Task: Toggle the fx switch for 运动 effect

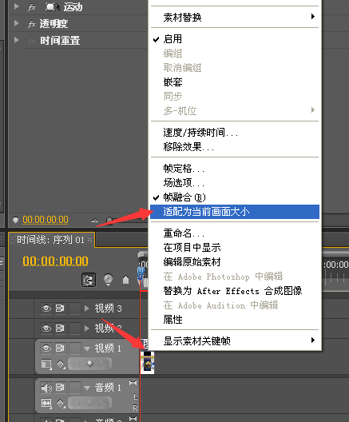Action: (x=32, y=6)
